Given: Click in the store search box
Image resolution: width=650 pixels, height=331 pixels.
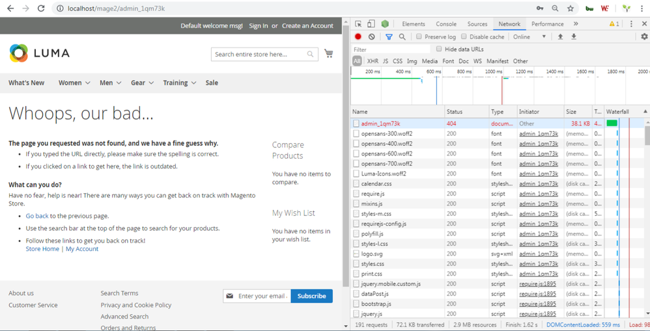Looking at the screenshot, I should (259, 54).
